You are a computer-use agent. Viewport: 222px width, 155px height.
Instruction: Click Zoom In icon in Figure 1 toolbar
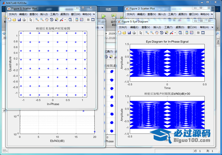coord(37,20)
